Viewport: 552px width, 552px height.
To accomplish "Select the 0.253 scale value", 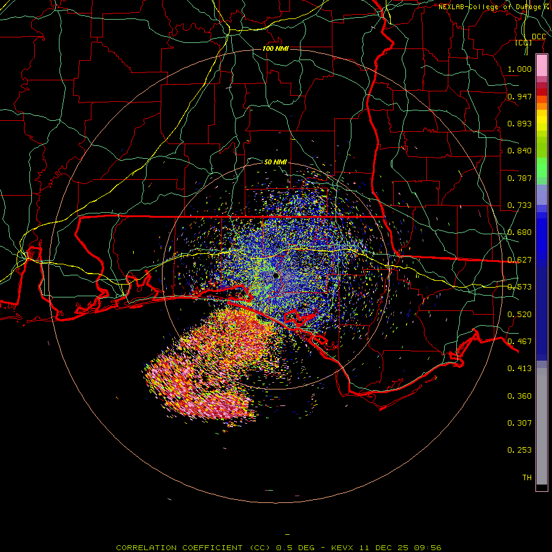I will click(519, 450).
